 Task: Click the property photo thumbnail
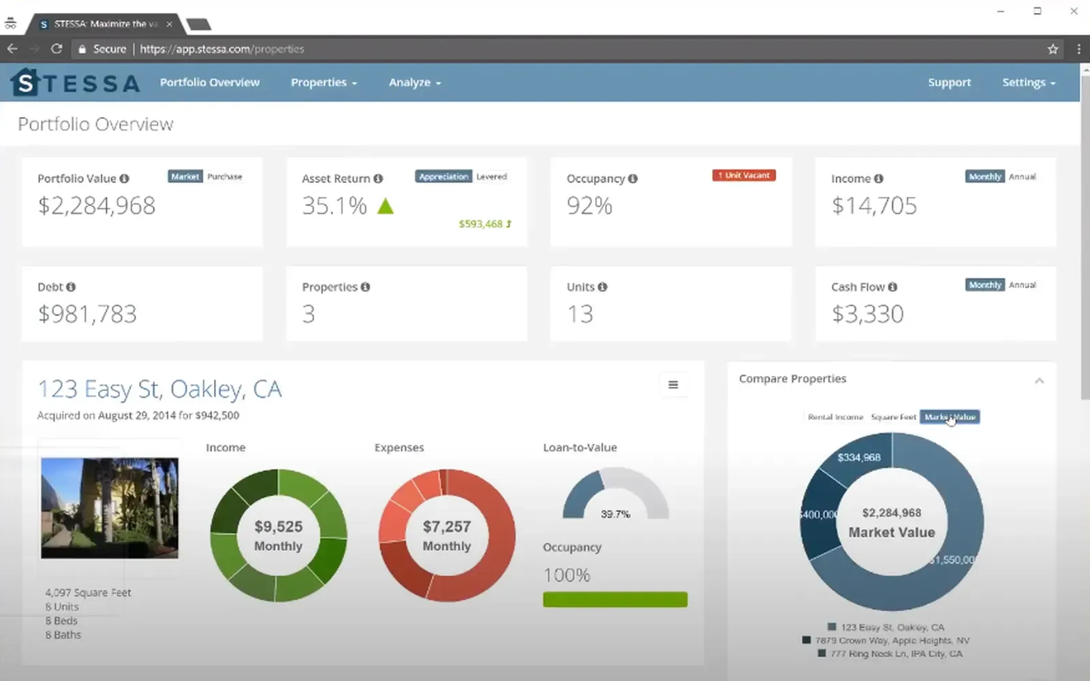(x=110, y=508)
